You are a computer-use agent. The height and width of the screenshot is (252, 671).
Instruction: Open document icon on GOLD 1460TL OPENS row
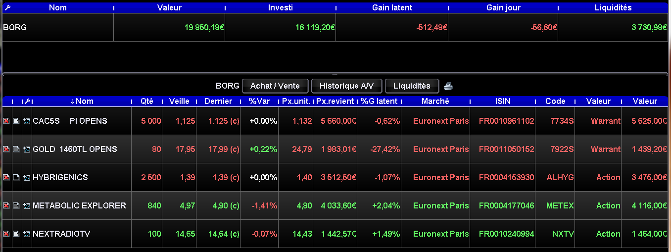coord(16,150)
